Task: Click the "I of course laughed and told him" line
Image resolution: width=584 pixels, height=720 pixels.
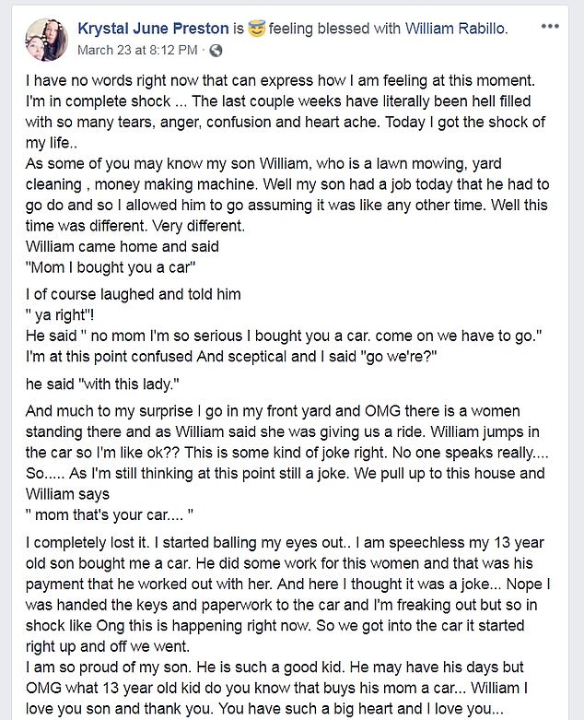Action: point(134,294)
